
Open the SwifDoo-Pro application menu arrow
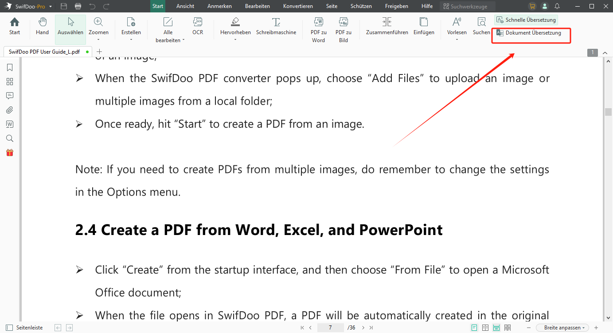[51, 7]
